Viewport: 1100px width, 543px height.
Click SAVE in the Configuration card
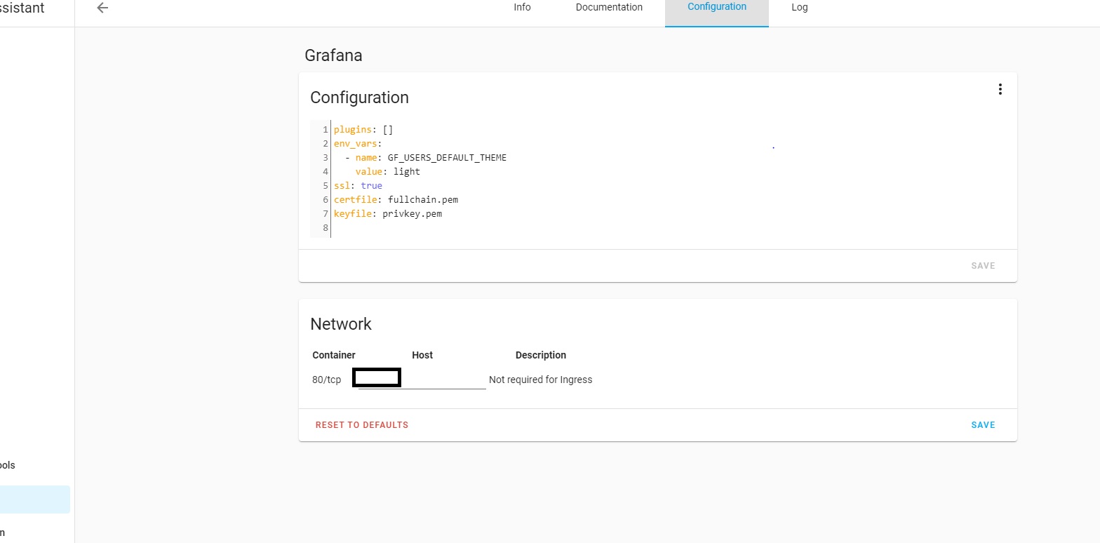[x=983, y=266]
